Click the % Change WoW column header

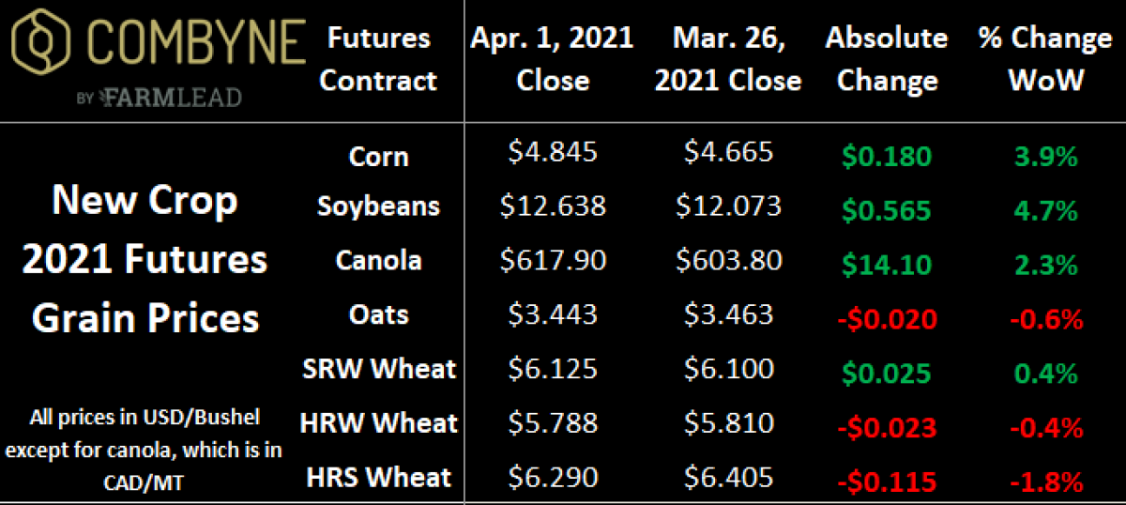point(1044,59)
